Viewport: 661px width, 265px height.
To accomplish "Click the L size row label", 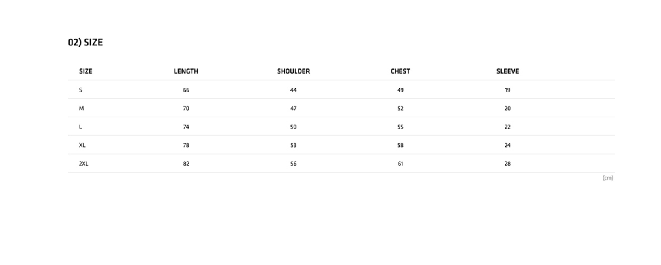I will [x=80, y=127].
